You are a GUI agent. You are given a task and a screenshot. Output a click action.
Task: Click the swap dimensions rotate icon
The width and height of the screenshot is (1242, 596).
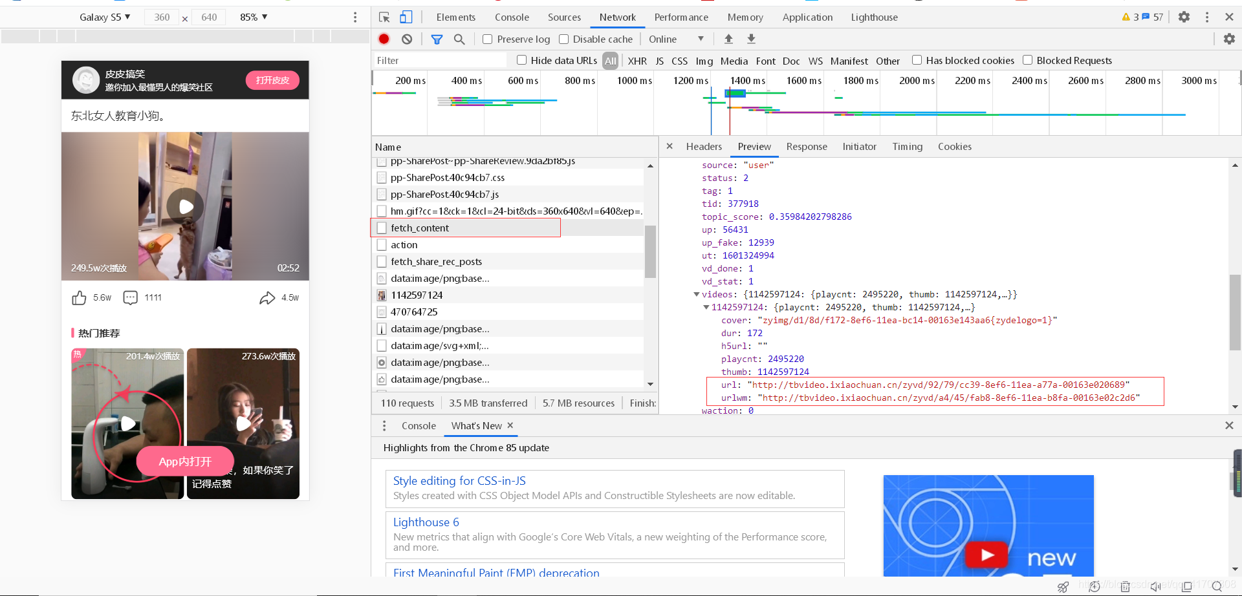click(185, 19)
